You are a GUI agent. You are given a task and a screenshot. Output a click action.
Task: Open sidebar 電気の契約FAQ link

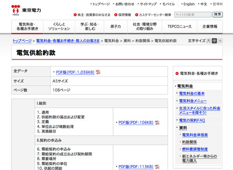point(192,120)
